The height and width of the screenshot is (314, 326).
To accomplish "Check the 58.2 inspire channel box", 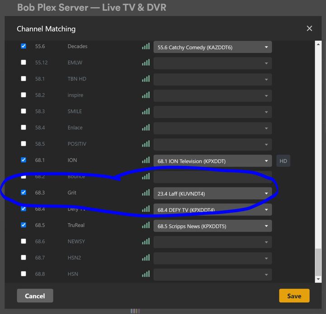I will 24,95.
